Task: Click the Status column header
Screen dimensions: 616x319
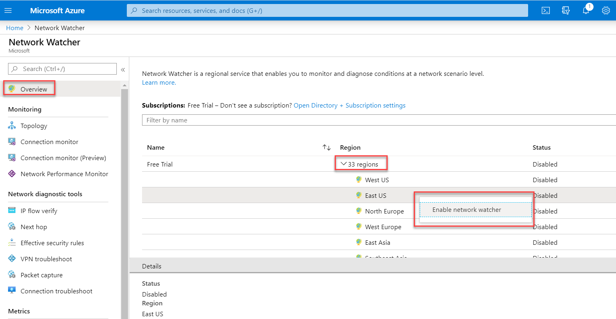Action: tap(541, 147)
